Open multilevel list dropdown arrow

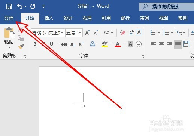(184, 33)
